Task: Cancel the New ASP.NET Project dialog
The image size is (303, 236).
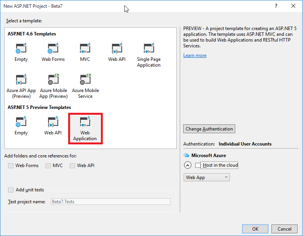Action: 284,229
